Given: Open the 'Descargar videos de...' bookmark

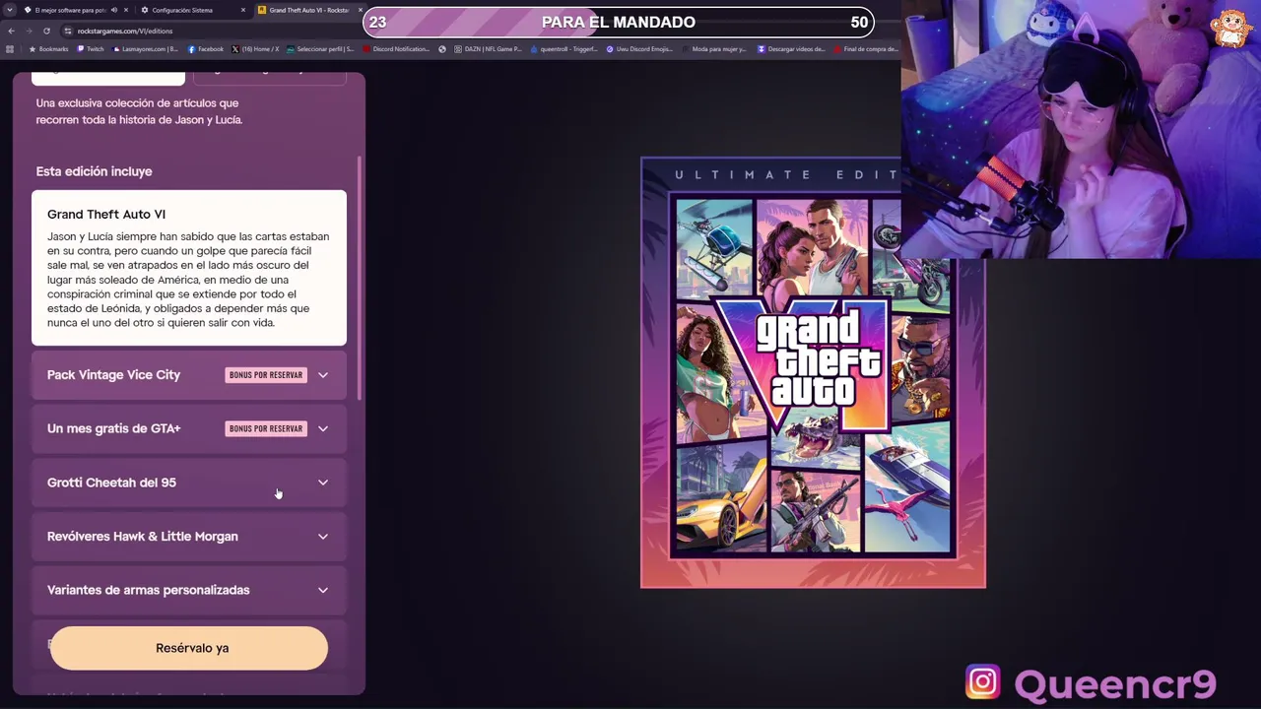Looking at the screenshot, I should (791, 49).
